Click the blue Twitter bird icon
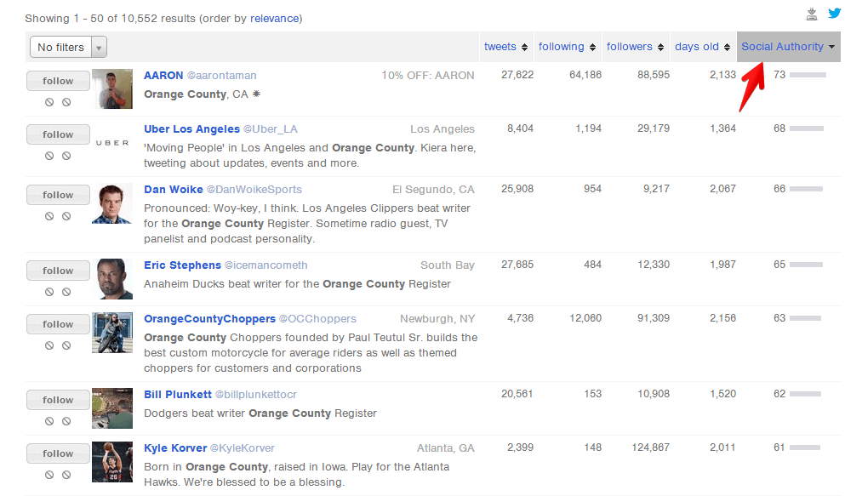Image resolution: width=845 pixels, height=496 pixels. click(834, 13)
